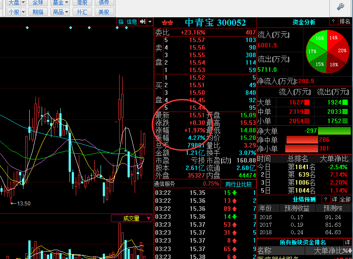Click the 大单 inflow red square marker
The image size is (353, 259).
click(307, 102)
